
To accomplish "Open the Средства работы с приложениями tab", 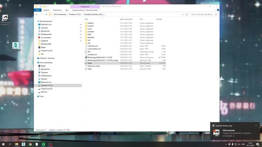I will (x=85, y=10).
